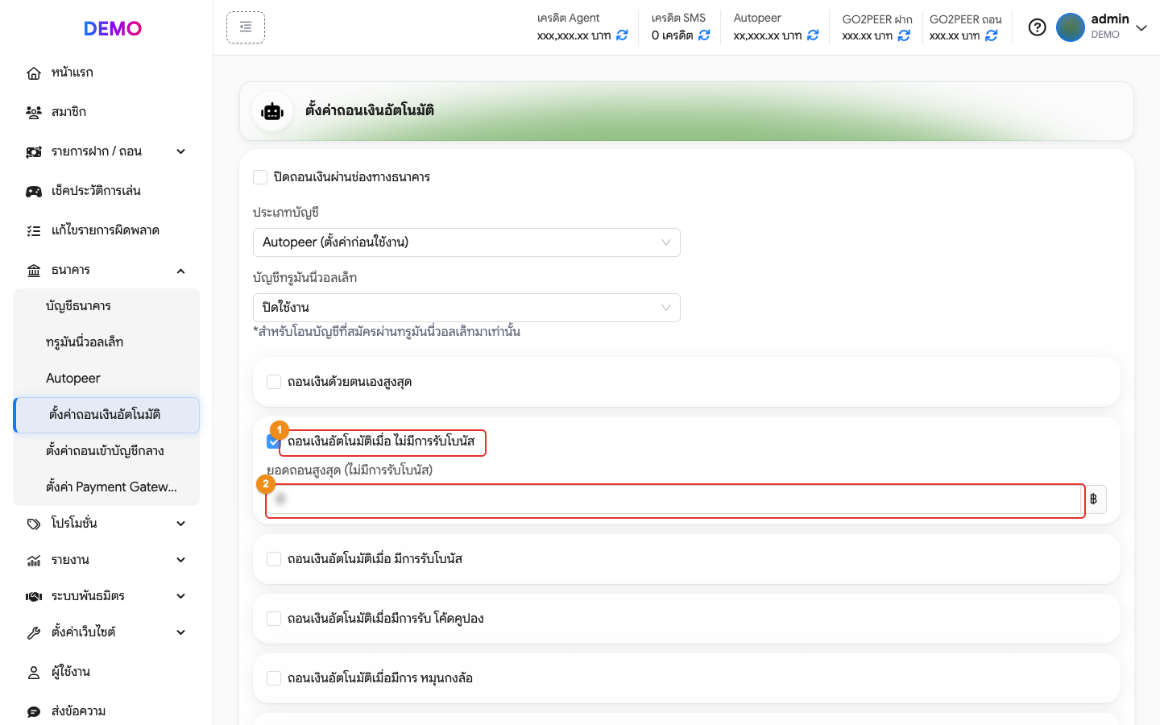Refresh the เครดิต Agent balance
Viewport: 1160px width, 725px height.
(x=622, y=35)
